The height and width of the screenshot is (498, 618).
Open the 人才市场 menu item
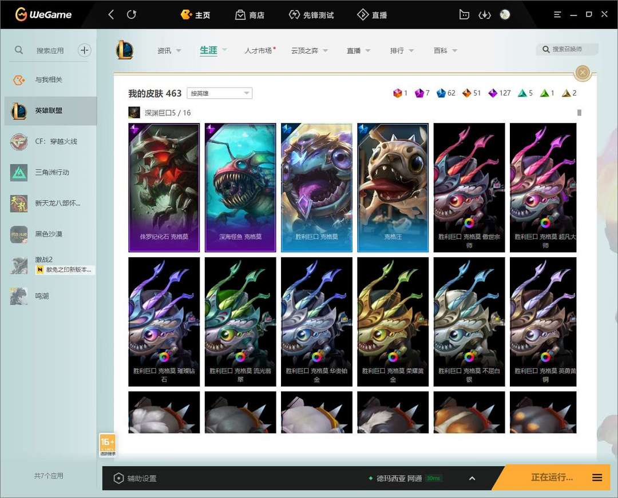pos(259,51)
